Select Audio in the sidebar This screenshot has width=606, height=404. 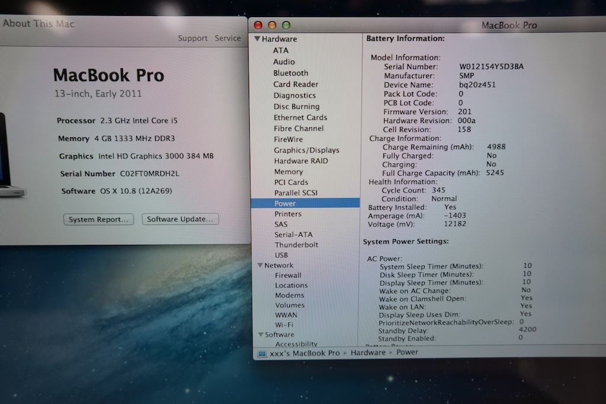tap(283, 62)
